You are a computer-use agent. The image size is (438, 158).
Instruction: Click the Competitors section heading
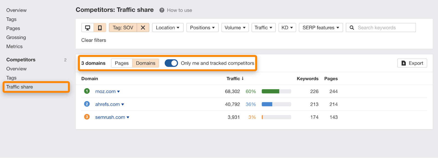pos(21,60)
